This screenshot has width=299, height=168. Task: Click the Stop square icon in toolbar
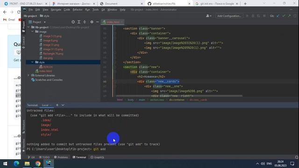[264, 16]
